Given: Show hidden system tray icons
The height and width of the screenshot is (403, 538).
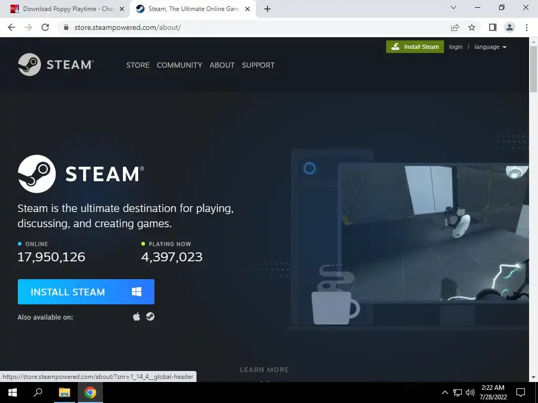Looking at the screenshot, I should pos(444,393).
